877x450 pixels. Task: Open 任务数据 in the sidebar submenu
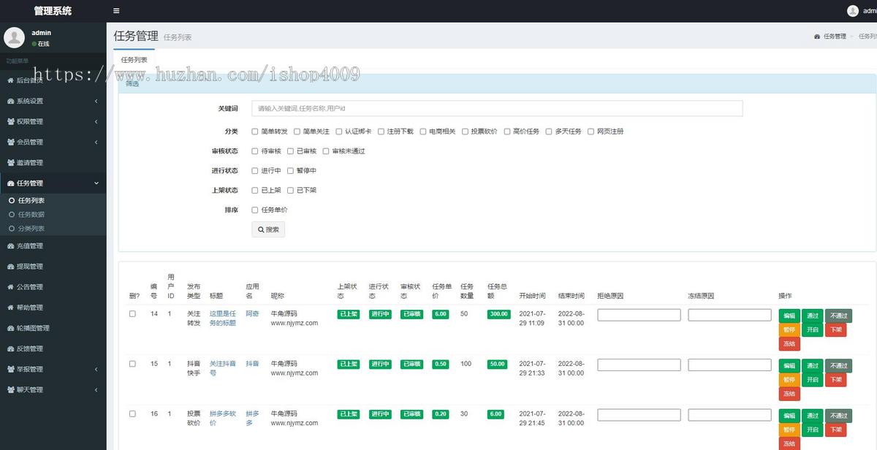point(31,214)
